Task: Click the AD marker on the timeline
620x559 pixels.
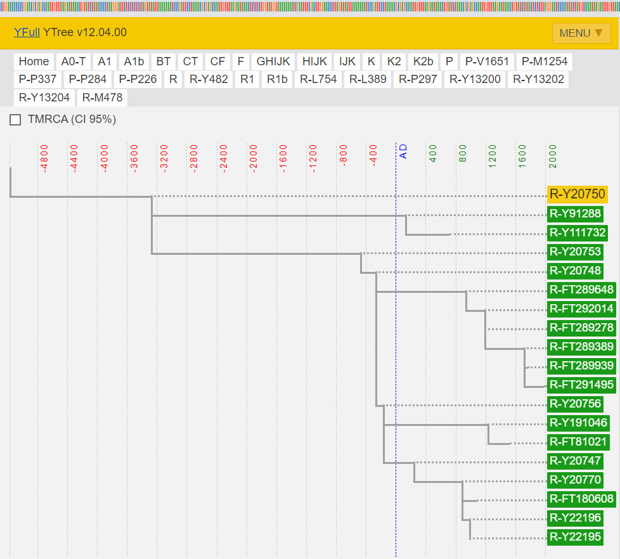Action: click(x=403, y=151)
